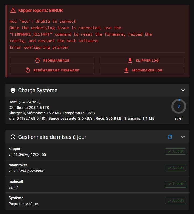Click the 'Charge: 0, Mémoire: 976.2 MB' line
The height and width of the screenshot is (214, 194).
point(51,113)
